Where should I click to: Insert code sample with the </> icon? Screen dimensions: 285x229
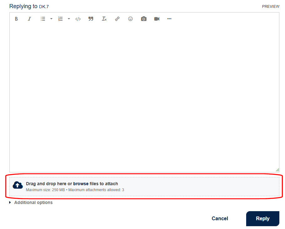[x=78, y=19]
